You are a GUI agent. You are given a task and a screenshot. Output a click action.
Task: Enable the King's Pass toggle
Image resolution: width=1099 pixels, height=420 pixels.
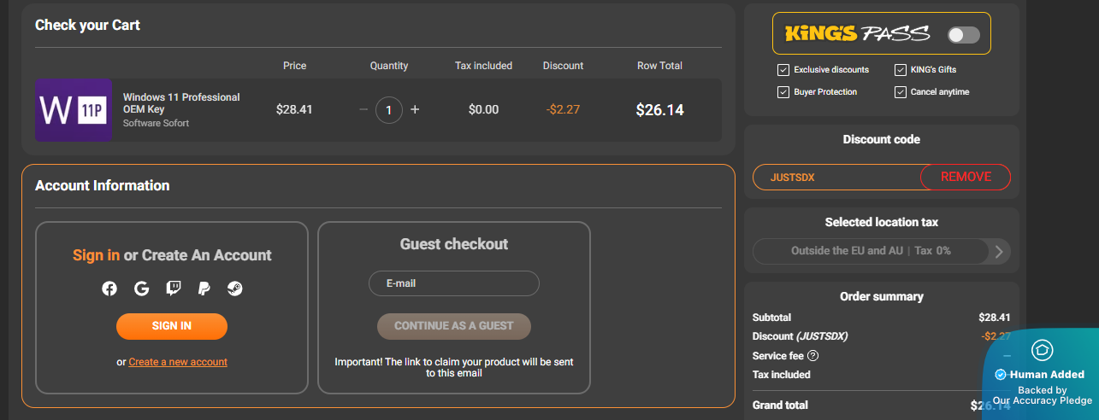tap(963, 34)
